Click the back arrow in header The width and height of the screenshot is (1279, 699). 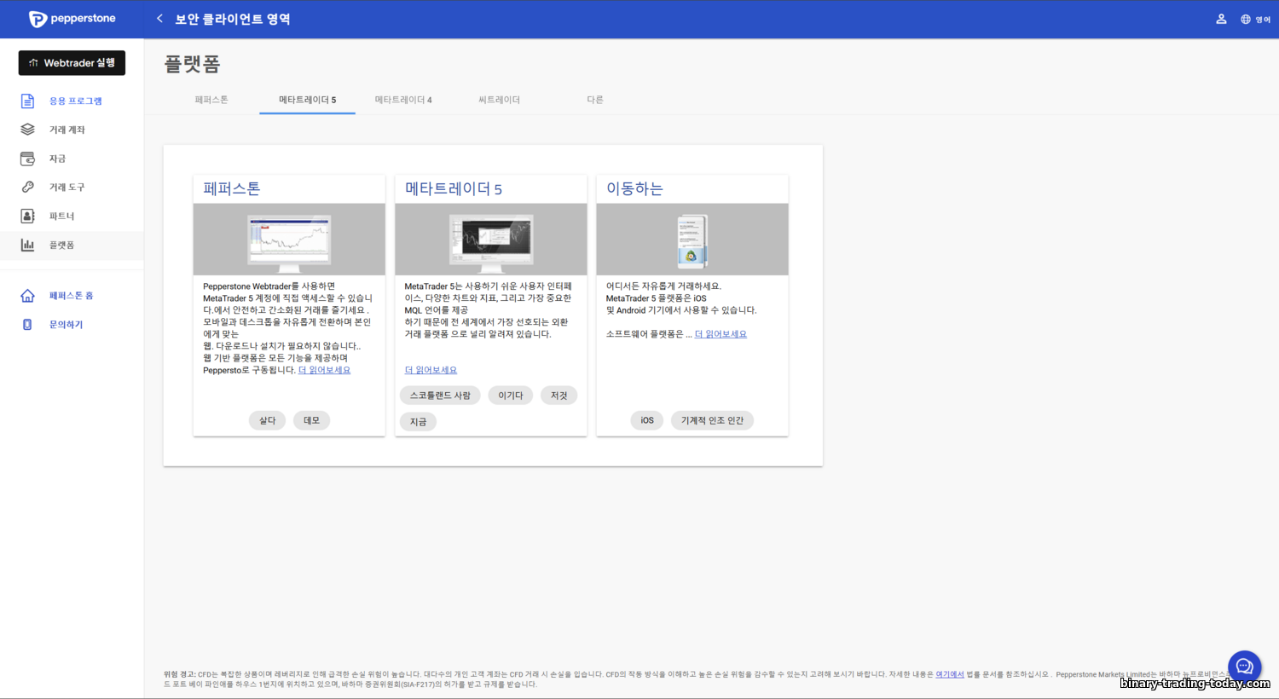(159, 19)
